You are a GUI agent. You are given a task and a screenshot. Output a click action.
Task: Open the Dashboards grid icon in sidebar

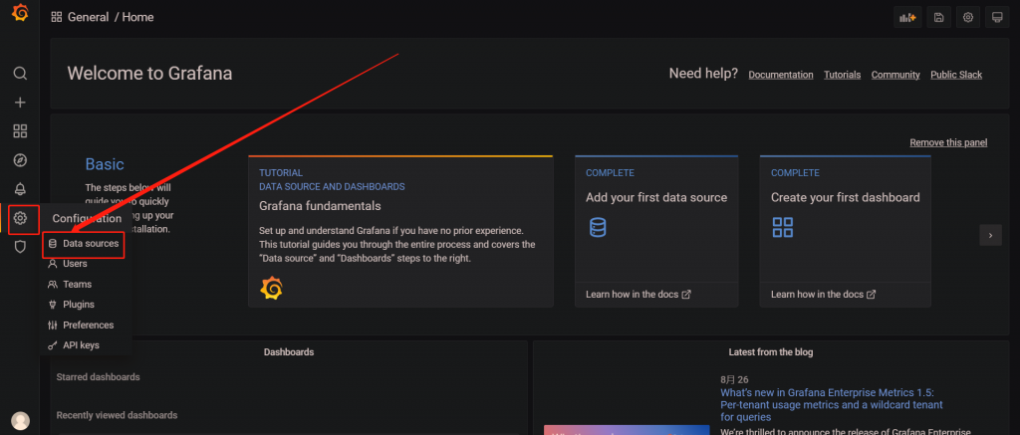click(20, 131)
